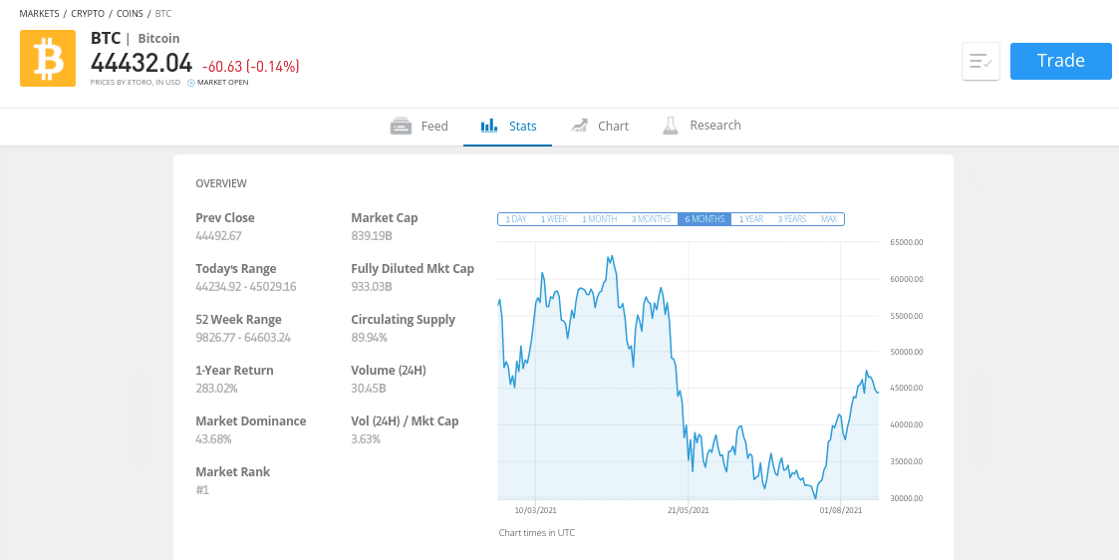This screenshot has height=560, width=1119.
Task: Click the 30000.00 price axis label
Action: tap(907, 498)
